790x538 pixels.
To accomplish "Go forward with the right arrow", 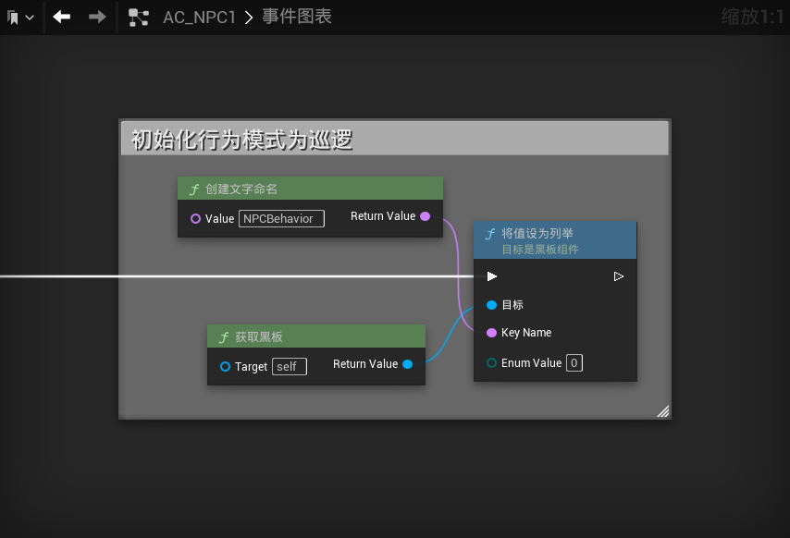I will [97, 18].
